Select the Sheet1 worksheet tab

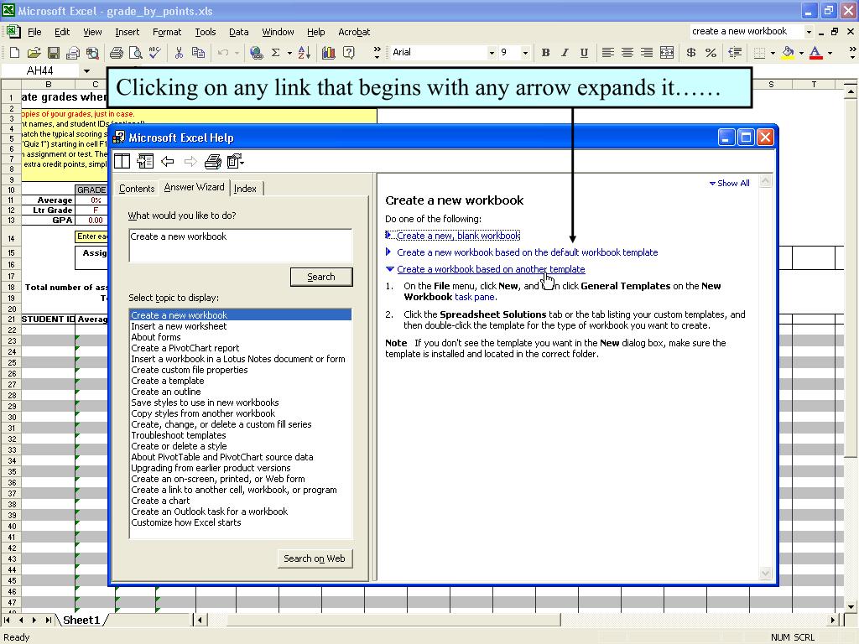[x=81, y=620]
